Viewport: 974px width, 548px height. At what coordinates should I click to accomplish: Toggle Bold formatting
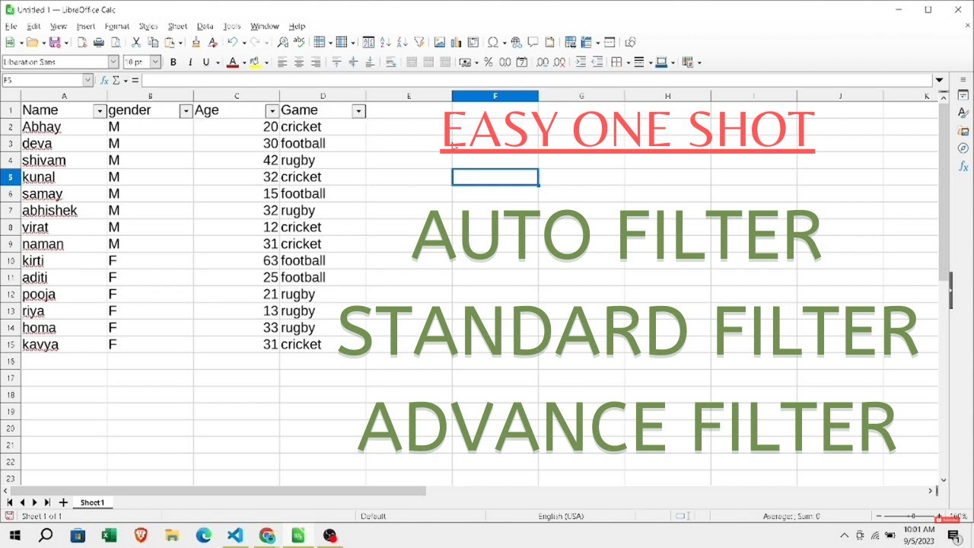173,62
